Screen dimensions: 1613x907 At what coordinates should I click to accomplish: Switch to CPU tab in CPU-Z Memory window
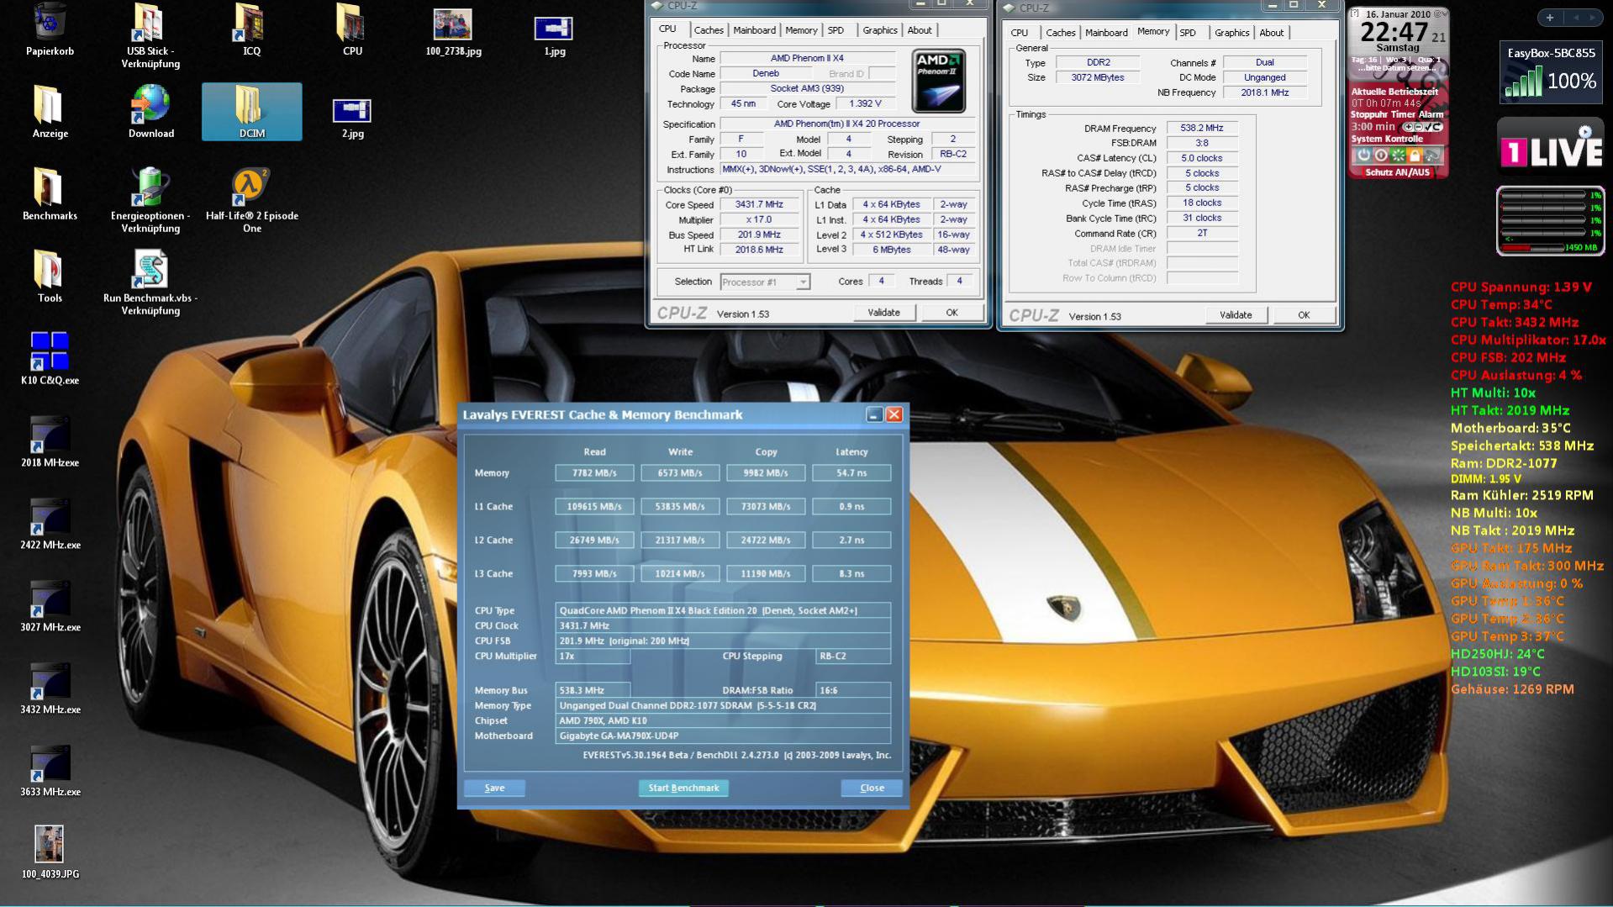click(x=1020, y=33)
